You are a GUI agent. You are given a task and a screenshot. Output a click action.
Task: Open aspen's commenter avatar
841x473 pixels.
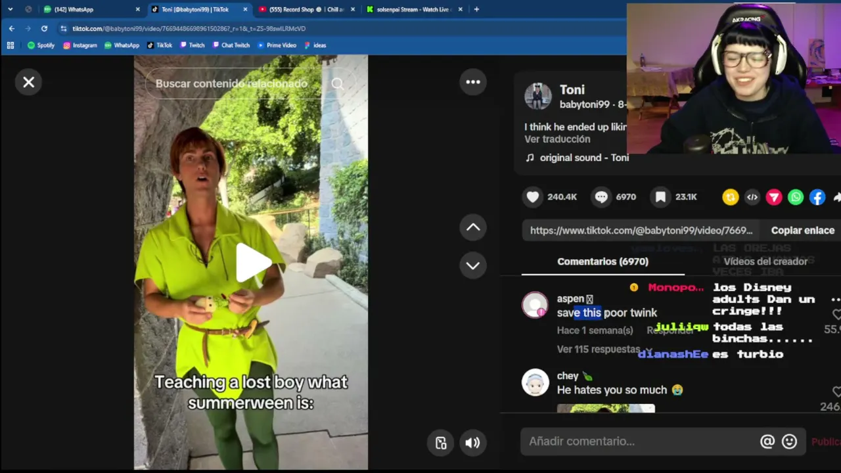pyautogui.click(x=535, y=305)
